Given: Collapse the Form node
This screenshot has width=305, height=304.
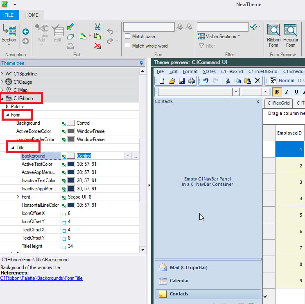Looking at the screenshot, I should pyautogui.click(x=7, y=115).
